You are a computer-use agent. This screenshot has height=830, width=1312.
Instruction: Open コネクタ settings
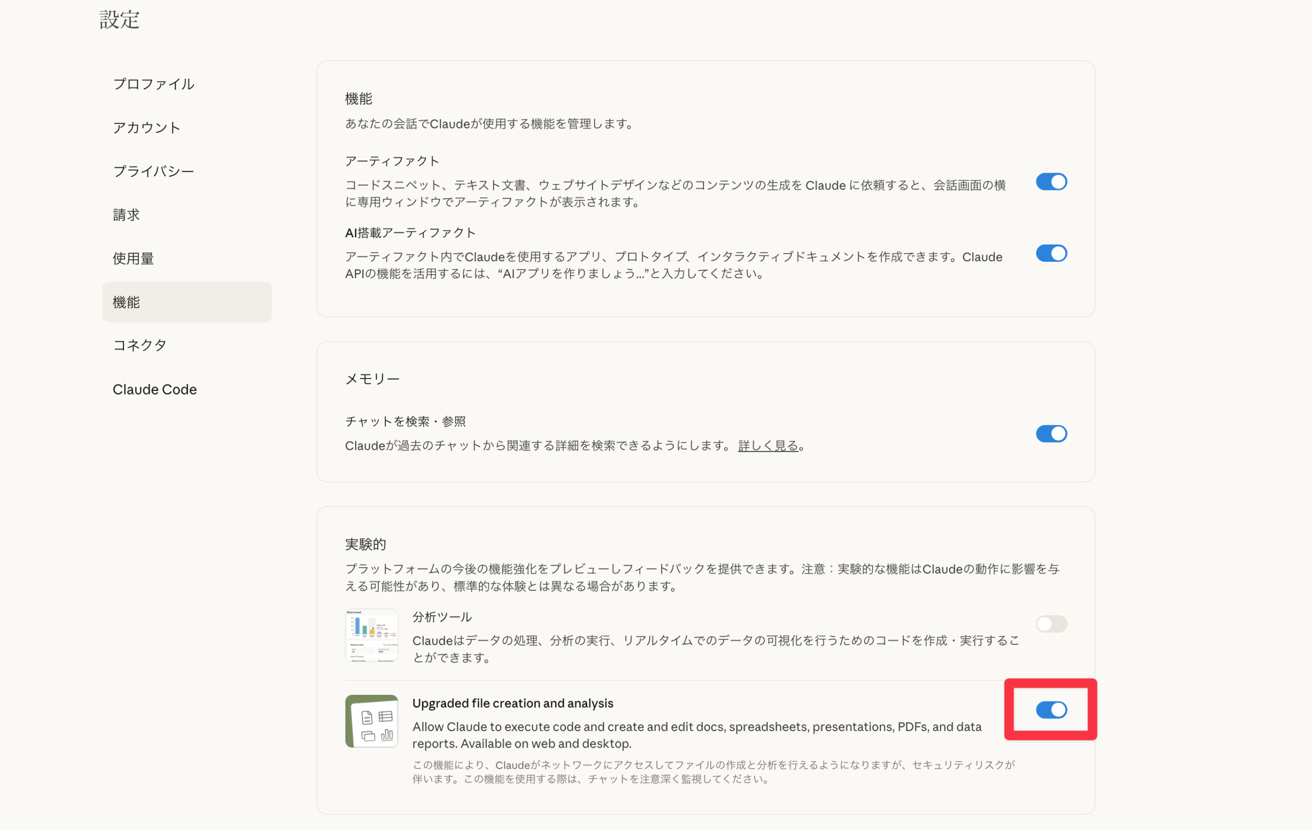[139, 345]
